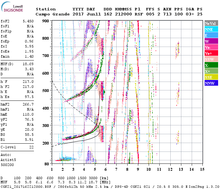This screenshot has height=189, width=220.
Task: Select the D distance value 1000
Action: [x=71, y=178]
